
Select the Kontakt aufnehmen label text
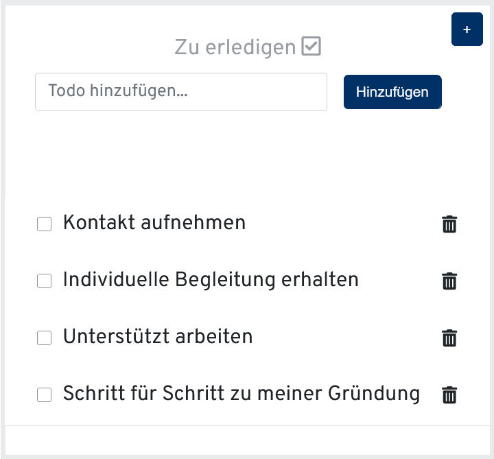pyautogui.click(x=154, y=223)
